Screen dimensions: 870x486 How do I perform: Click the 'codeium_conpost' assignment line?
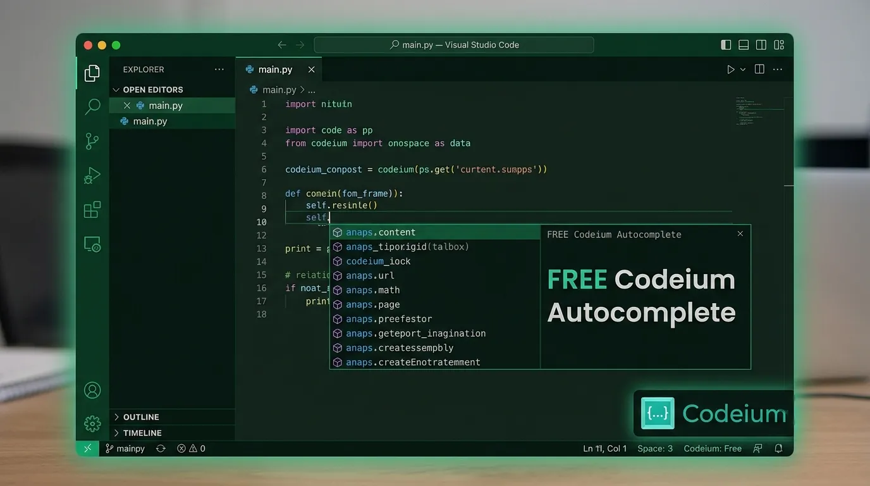(x=416, y=170)
